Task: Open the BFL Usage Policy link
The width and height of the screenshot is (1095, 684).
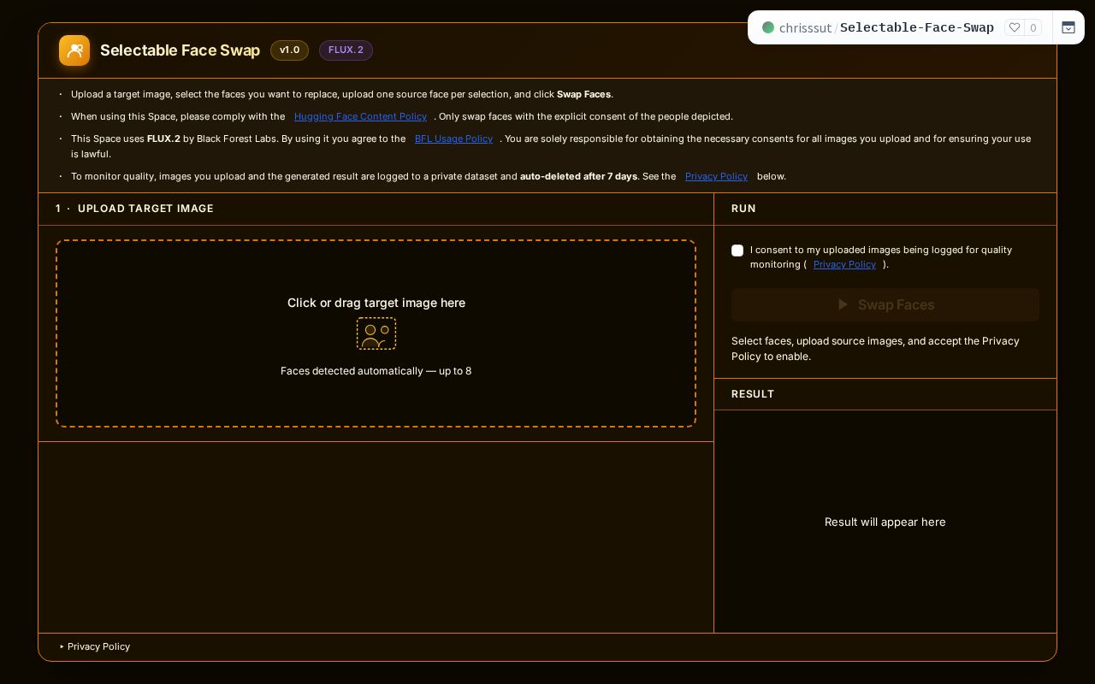Action: (453, 139)
